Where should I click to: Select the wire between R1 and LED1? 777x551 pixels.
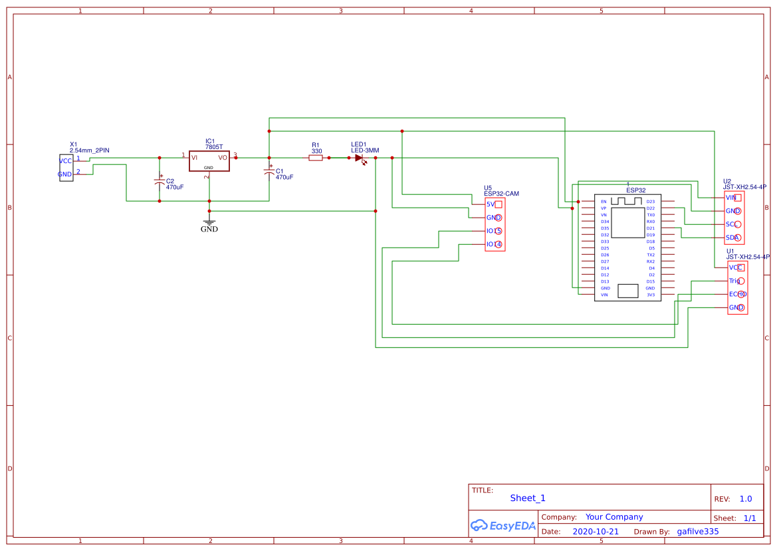coord(339,158)
